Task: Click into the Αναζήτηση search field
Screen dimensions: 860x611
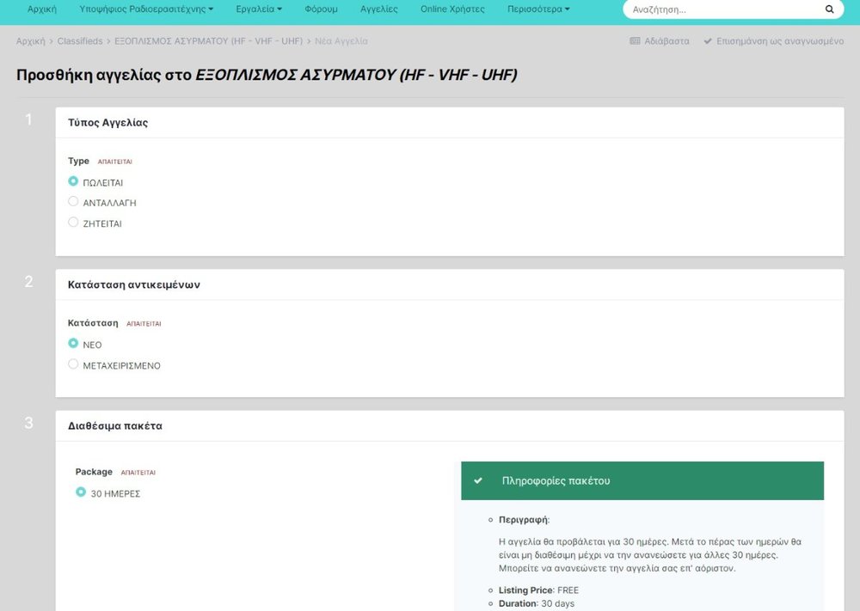Action: pyautogui.click(x=722, y=9)
